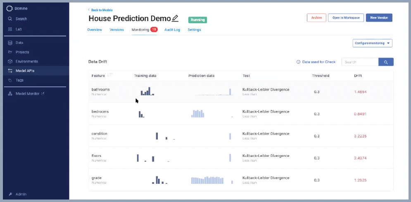The width and height of the screenshot is (411, 202).
Task: Click the Lab grid icon
Action: (10, 29)
